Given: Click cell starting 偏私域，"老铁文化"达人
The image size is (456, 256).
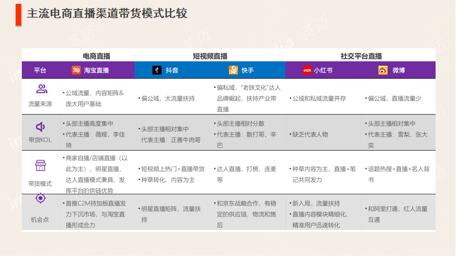Looking at the screenshot, I should (x=247, y=99).
